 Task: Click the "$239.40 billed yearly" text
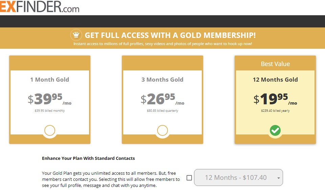[x=275, y=111]
